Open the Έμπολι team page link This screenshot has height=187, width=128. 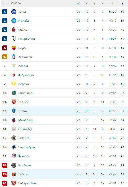[x=24, y=111]
